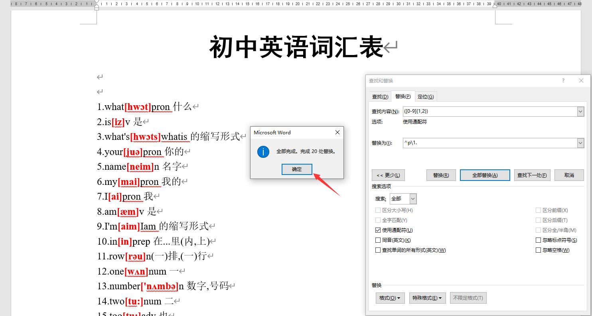This screenshot has width=592, height=316.
Task: Close the 查找和替换 dialog
Action: tap(581, 80)
